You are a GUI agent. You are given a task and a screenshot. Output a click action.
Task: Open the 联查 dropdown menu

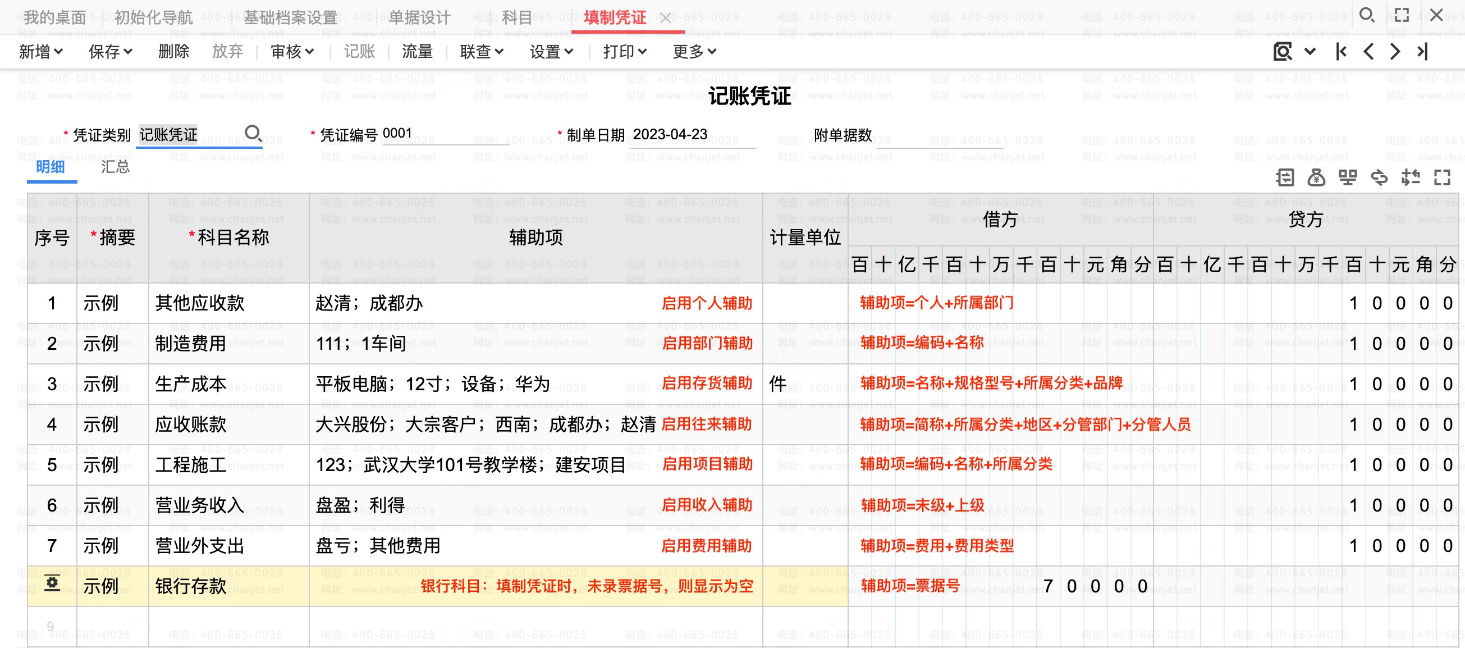[x=482, y=52]
